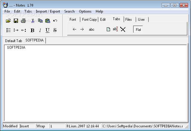191x131 pixels.
Task: Switch to the Files toolbar tab
Action: (130, 20)
